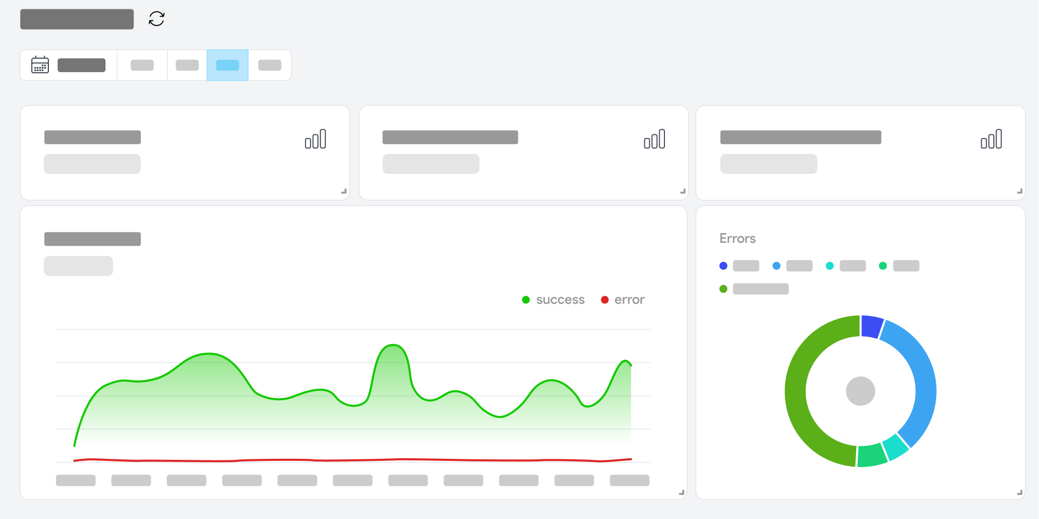Click the bar chart icon on first stat card
Viewport: 1039px width, 519px height.
(x=316, y=139)
